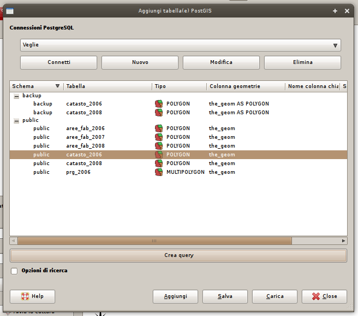This screenshot has height=316, width=358.
Task: Collapse the backup schema group
Action: coord(16,96)
